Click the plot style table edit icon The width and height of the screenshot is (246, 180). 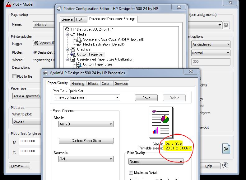click(x=226, y=25)
